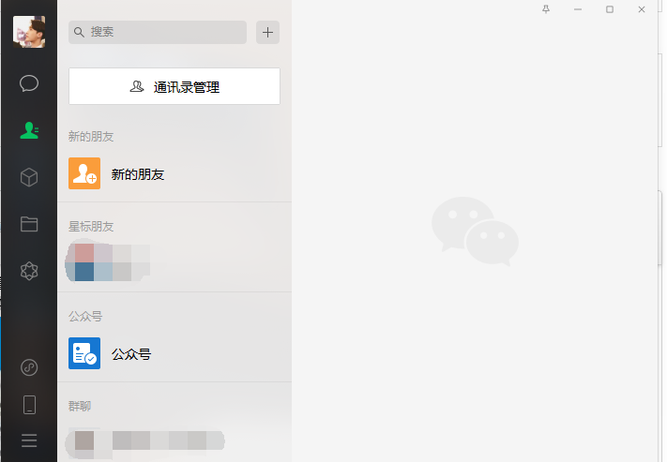Select the blurred group chat entry
This screenshot has width=667, height=462.
click(174, 441)
